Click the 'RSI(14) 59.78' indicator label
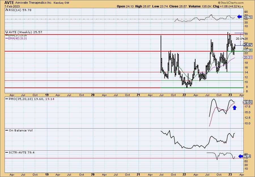The width and height of the screenshot is (255, 177). (20, 10)
